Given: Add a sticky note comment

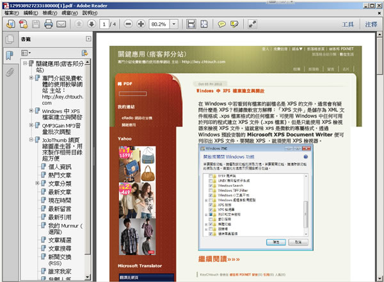Looking at the screenshot, I should point(222,24).
